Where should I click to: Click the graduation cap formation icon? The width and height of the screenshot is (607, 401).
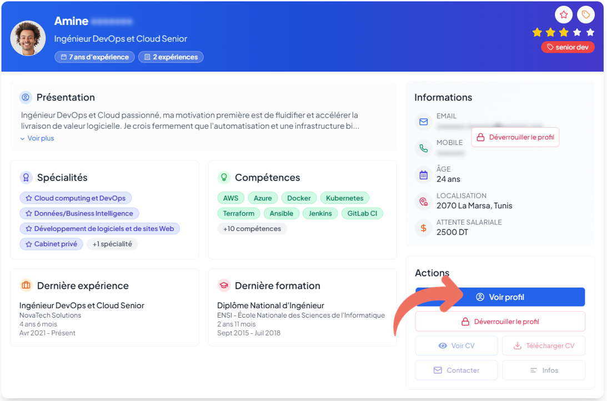(224, 285)
